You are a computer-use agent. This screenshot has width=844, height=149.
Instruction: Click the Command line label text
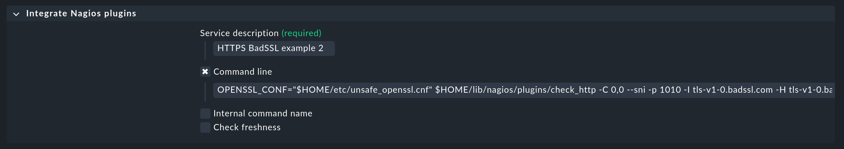click(242, 72)
